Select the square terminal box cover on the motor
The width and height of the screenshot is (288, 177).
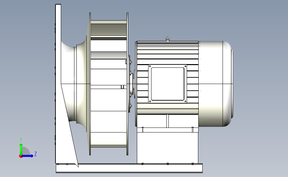click(x=167, y=84)
